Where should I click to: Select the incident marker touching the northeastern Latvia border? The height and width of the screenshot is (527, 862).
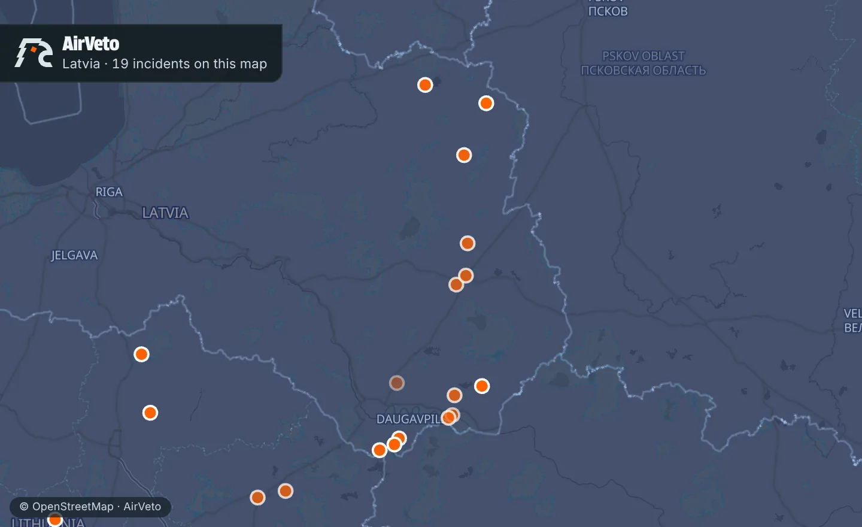tap(486, 104)
